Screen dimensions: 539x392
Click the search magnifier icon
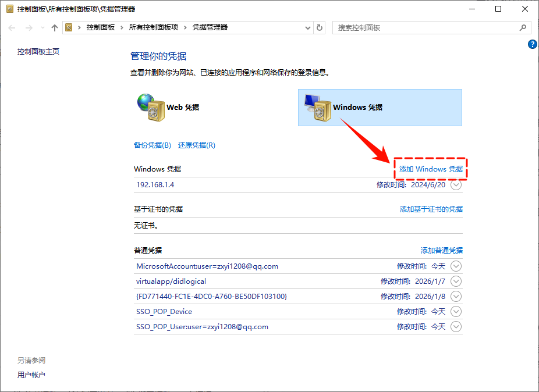tap(522, 27)
